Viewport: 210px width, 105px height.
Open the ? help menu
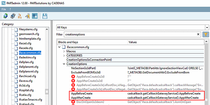pyautogui.click(x=10, y=9)
